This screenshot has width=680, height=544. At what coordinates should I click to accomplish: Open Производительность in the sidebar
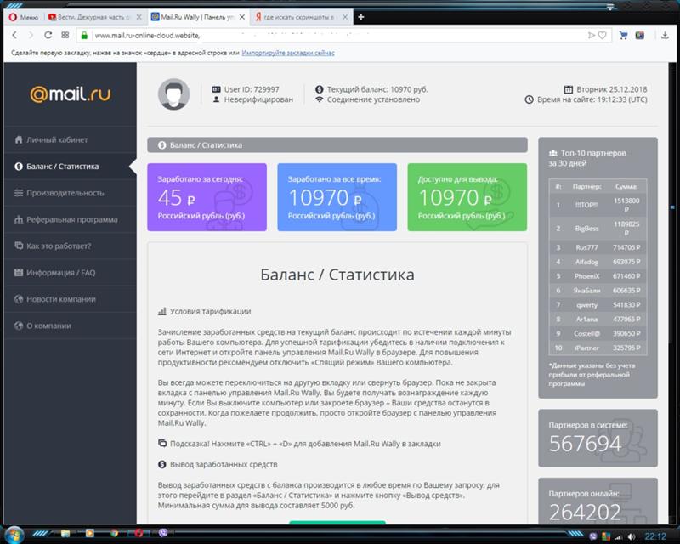click(x=71, y=193)
